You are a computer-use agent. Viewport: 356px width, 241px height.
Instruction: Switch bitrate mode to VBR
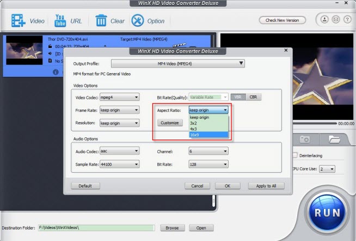(x=238, y=97)
